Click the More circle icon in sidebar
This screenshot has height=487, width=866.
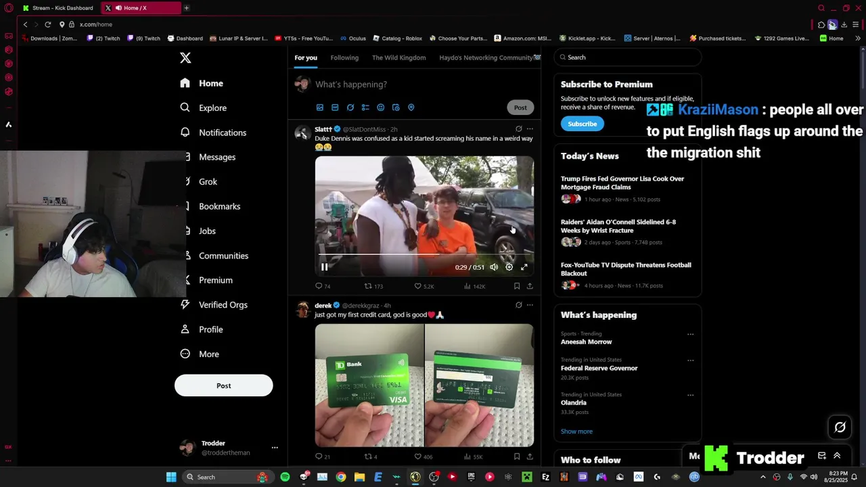pos(185,354)
